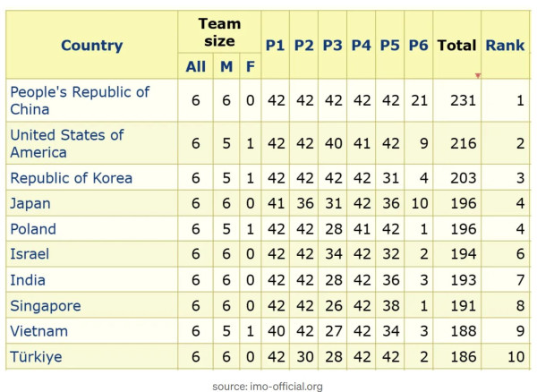Sort by the P4 column header

coord(361,45)
